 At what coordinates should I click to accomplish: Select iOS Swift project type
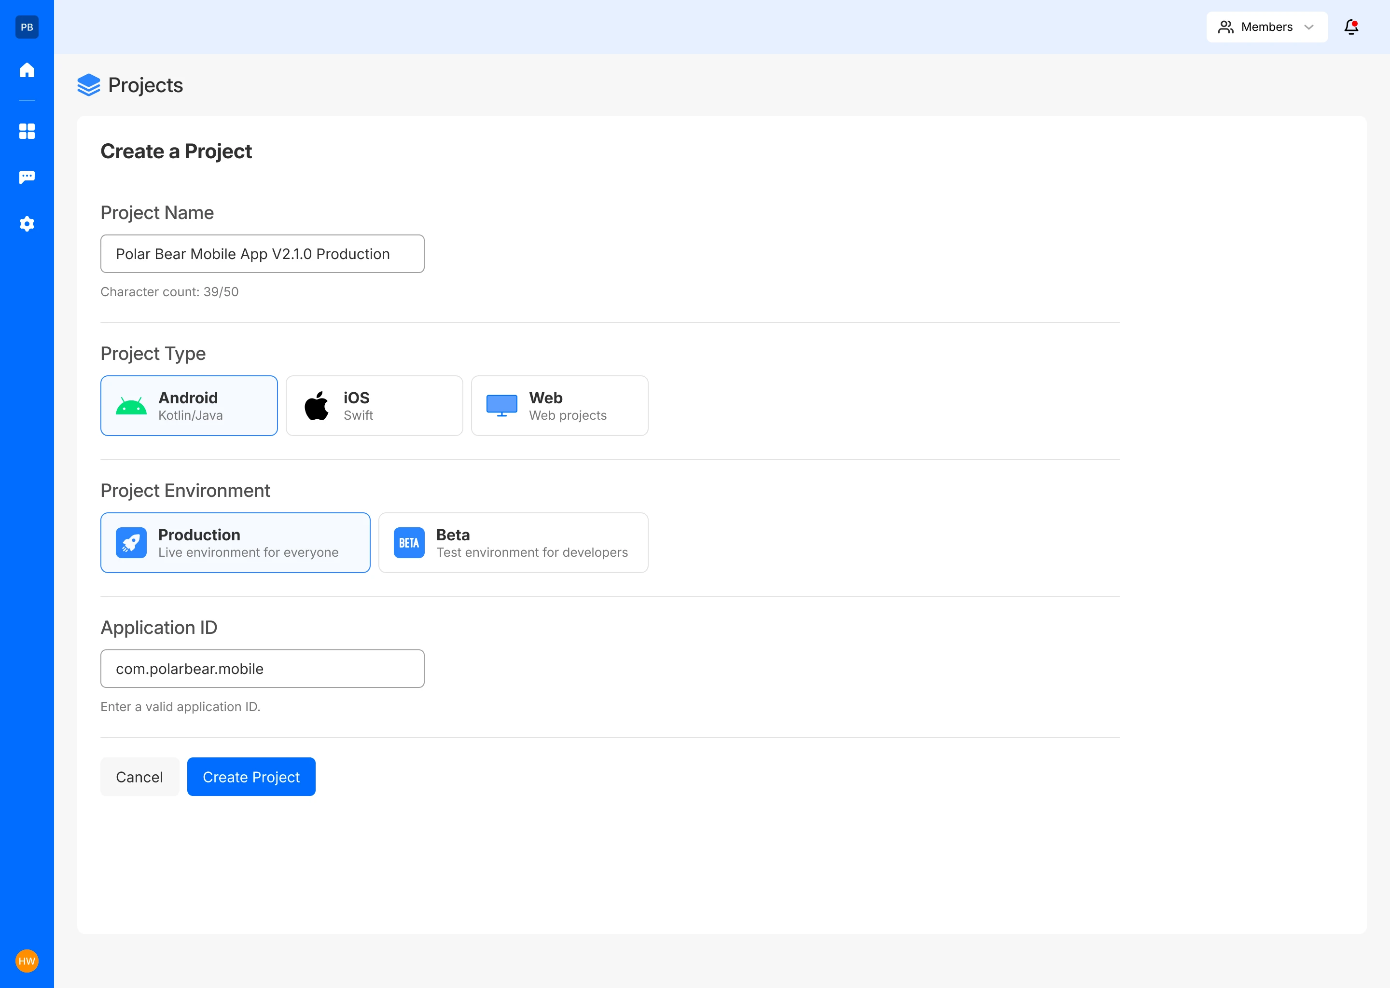click(x=374, y=406)
